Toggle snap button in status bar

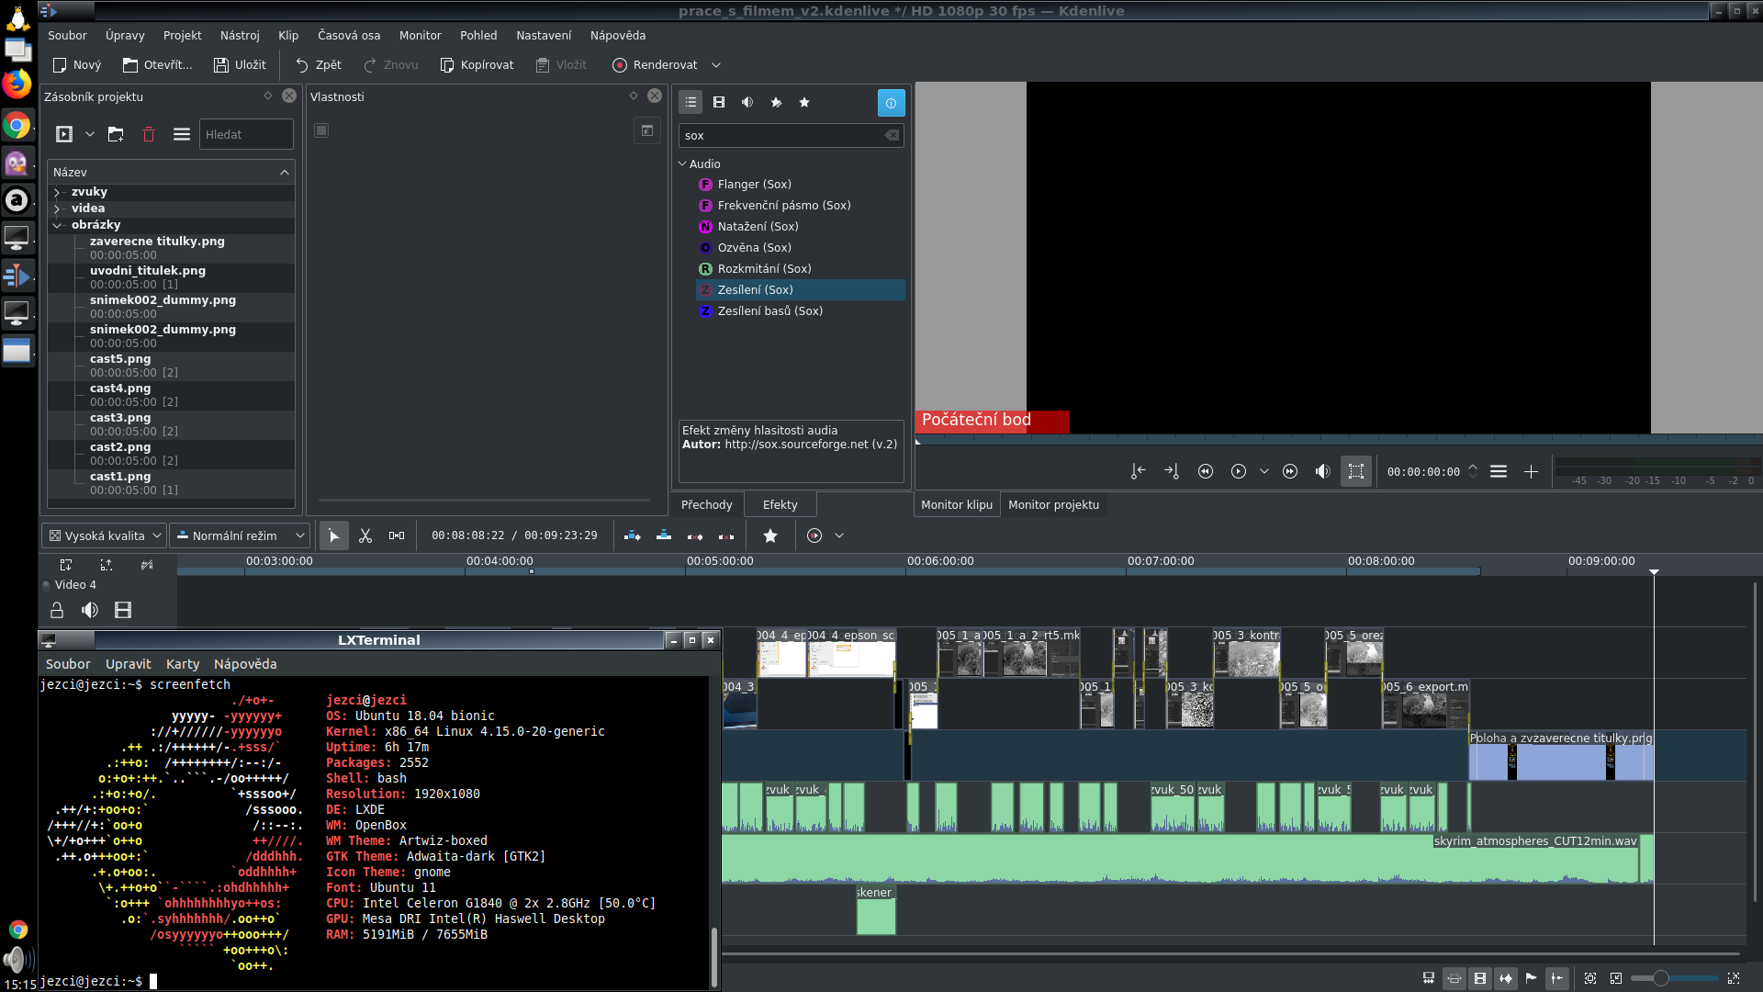[x=1557, y=978]
